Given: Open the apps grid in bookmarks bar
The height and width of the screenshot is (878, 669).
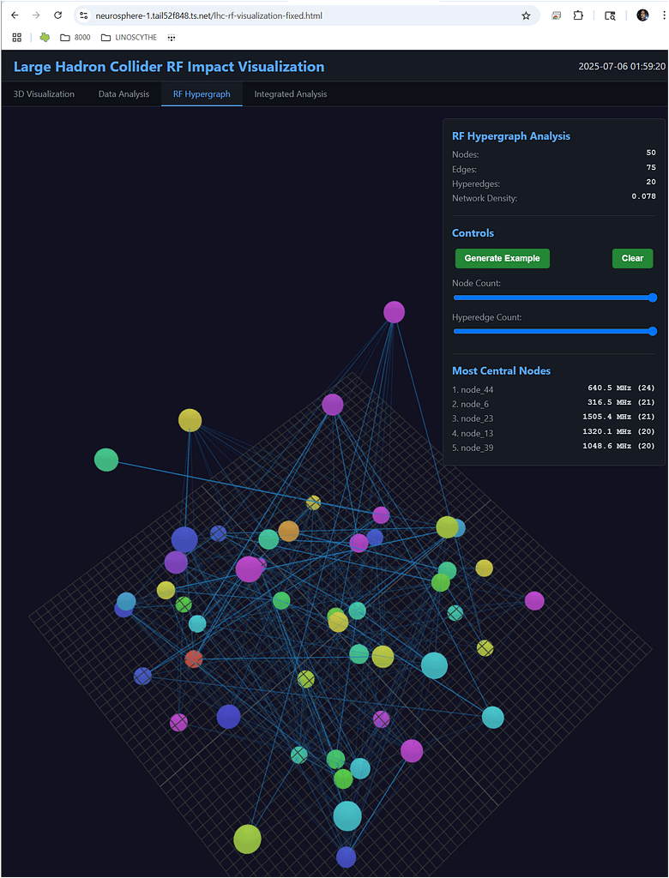Looking at the screenshot, I should (16, 38).
